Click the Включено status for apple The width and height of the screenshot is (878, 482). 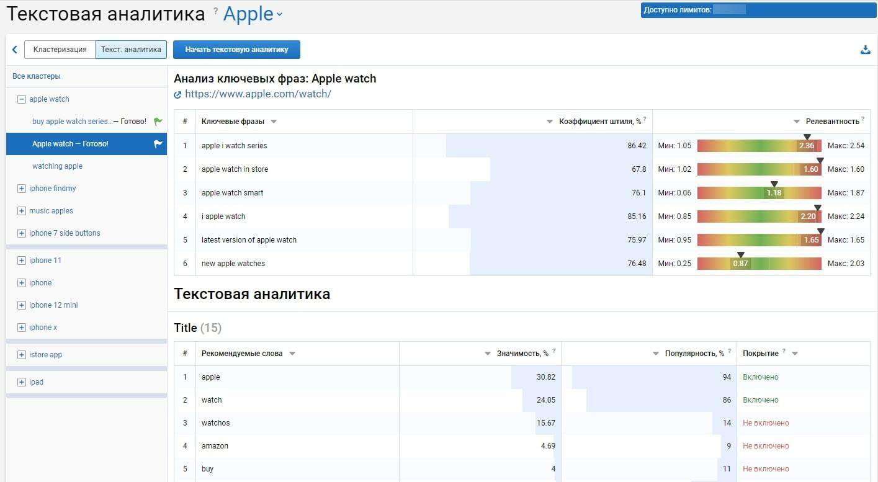pyautogui.click(x=761, y=377)
